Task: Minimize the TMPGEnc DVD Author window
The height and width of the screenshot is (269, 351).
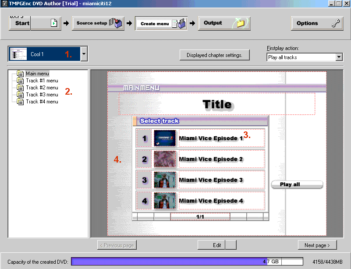Action: coord(332,4)
